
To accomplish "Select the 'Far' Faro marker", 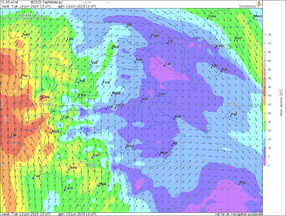I will [34, 178].
